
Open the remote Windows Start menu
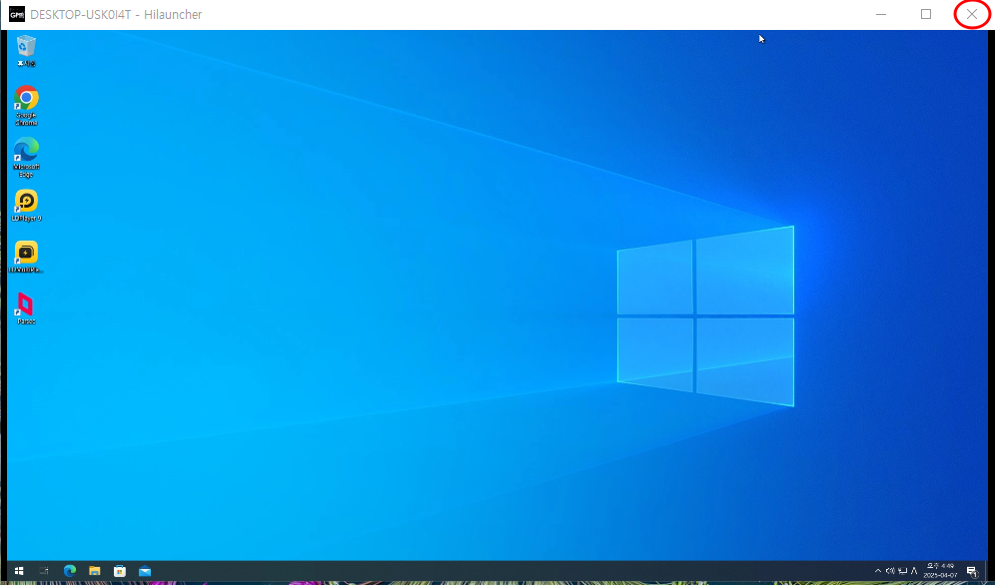coord(19,571)
